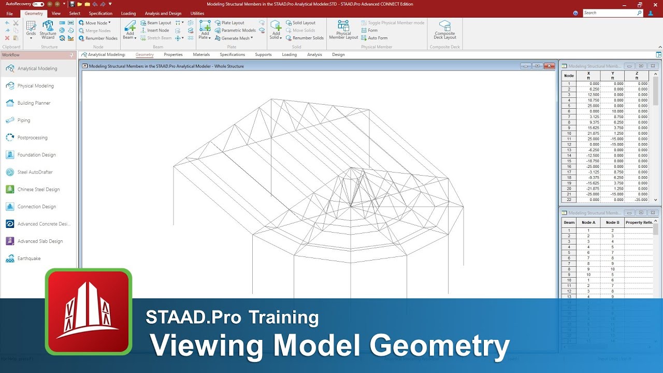Click the Insert Node tool
This screenshot has height=373, width=663.
154,30
